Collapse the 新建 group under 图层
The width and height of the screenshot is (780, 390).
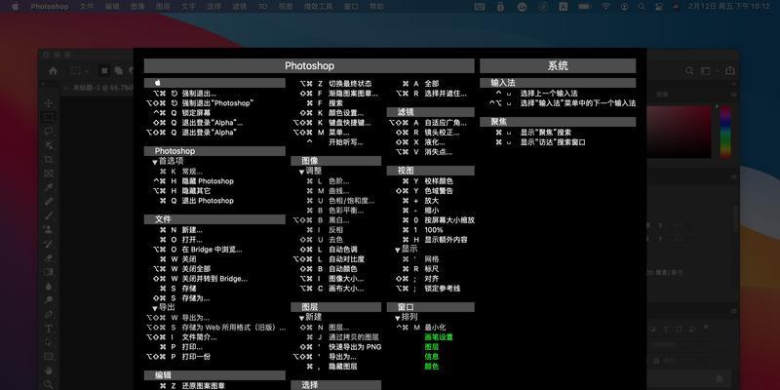coord(301,319)
